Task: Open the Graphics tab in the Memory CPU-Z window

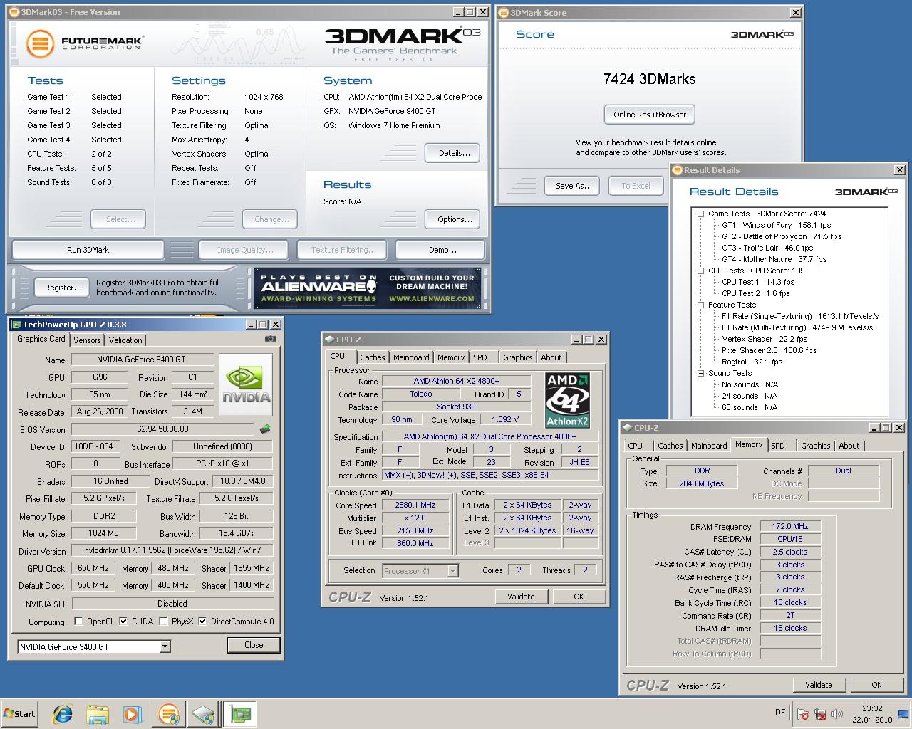Action: point(815,446)
